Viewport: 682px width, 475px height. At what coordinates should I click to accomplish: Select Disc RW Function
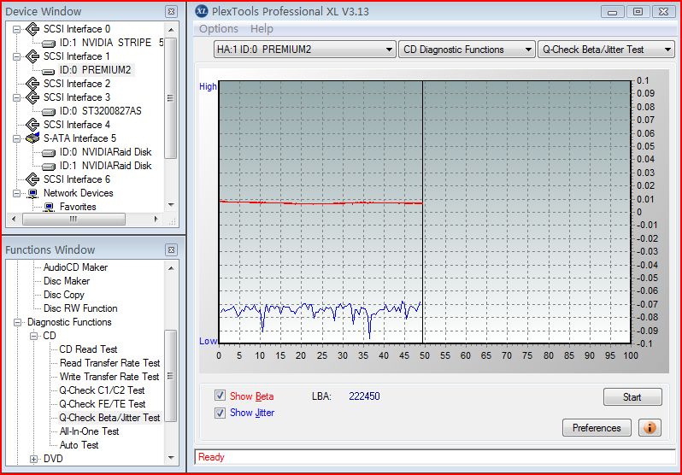[80, 308]
